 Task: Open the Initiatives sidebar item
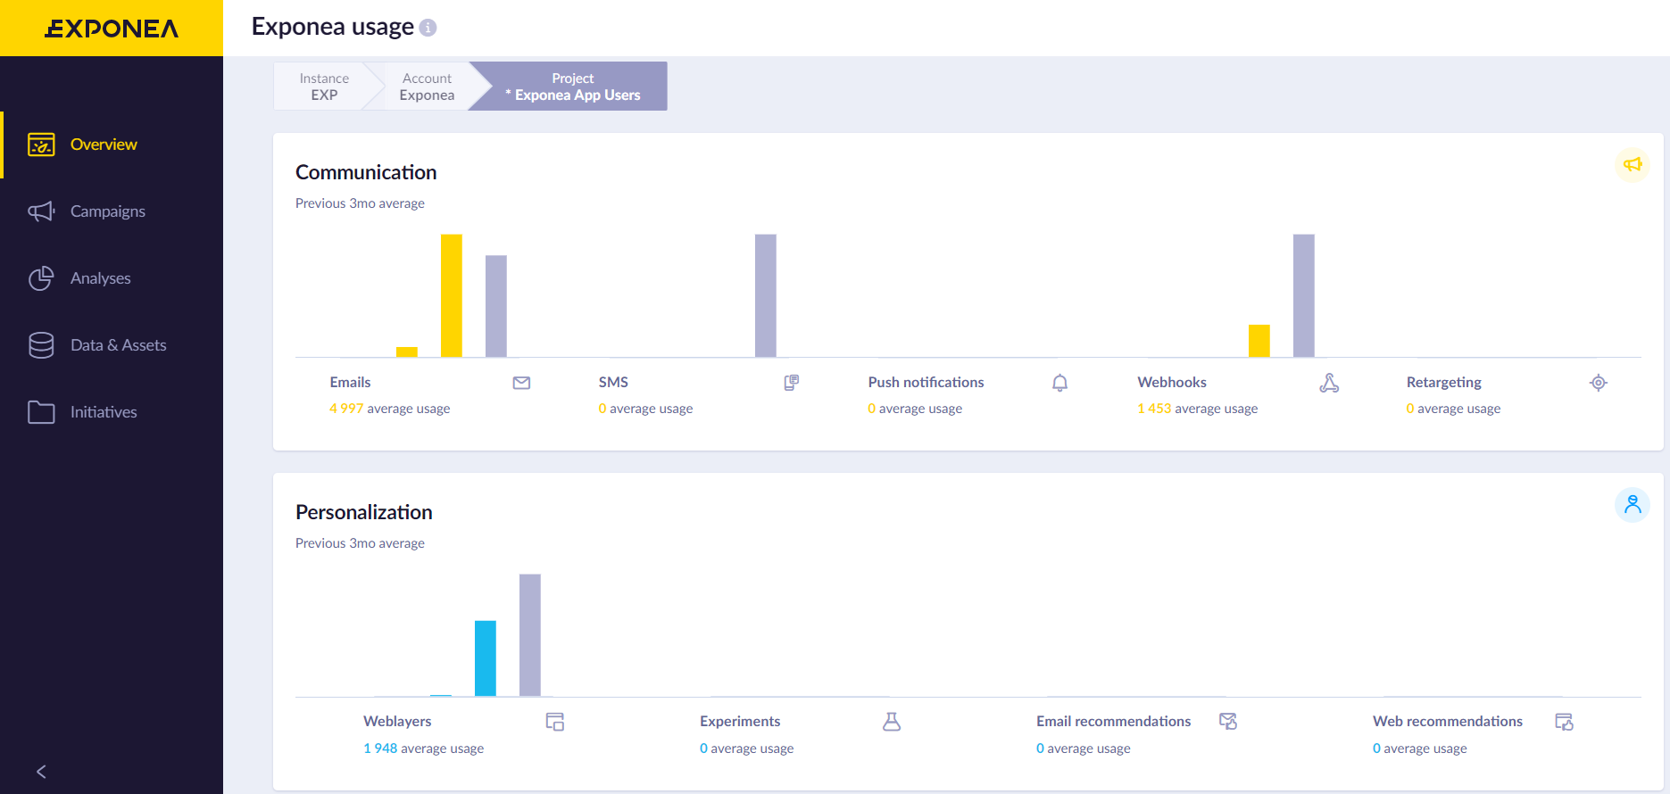pyautogui.click(x=112, y=412)
